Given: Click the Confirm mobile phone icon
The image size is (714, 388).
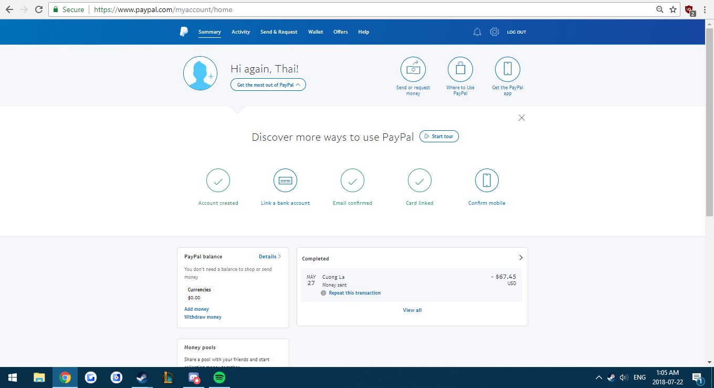Looking at the screenshot, I should [x=487, y=181].
